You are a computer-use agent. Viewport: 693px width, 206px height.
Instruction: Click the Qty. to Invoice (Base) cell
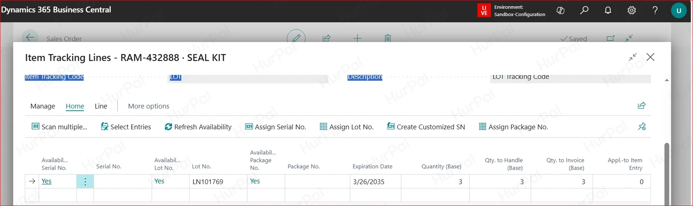click(x=561, y=181)
